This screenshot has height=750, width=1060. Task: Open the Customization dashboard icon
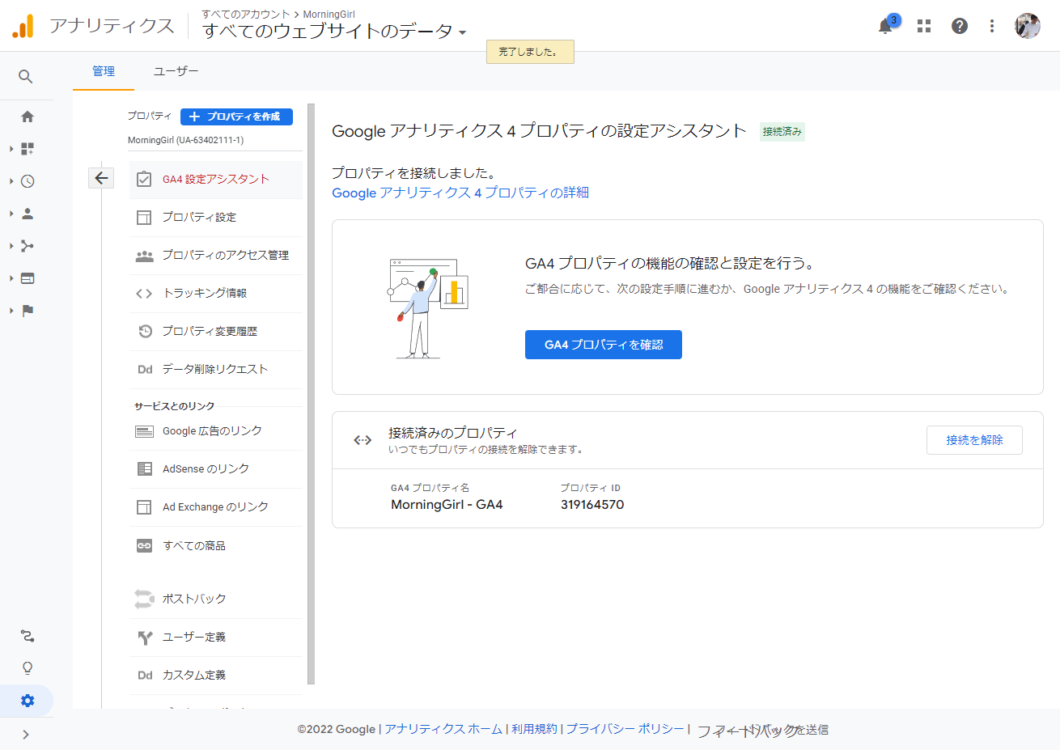(x=28, y=149)
